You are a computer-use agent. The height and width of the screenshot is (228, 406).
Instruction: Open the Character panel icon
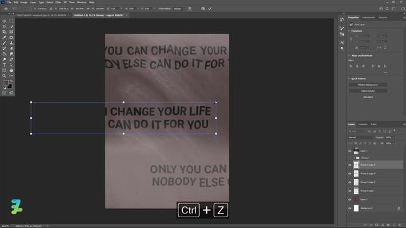pyautogui.click(x=342, y=42)
